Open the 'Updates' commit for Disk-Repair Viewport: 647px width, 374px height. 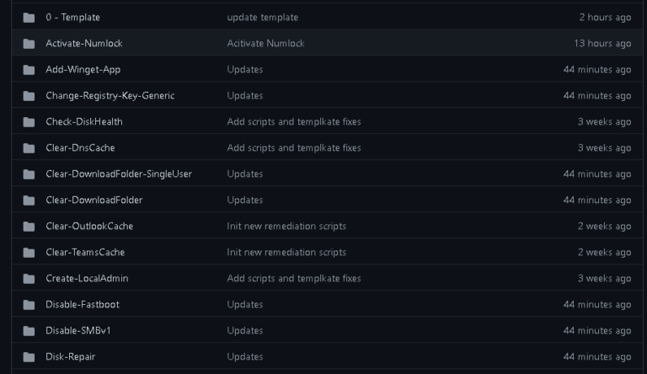pyautogui.click(x=244, y=357)
